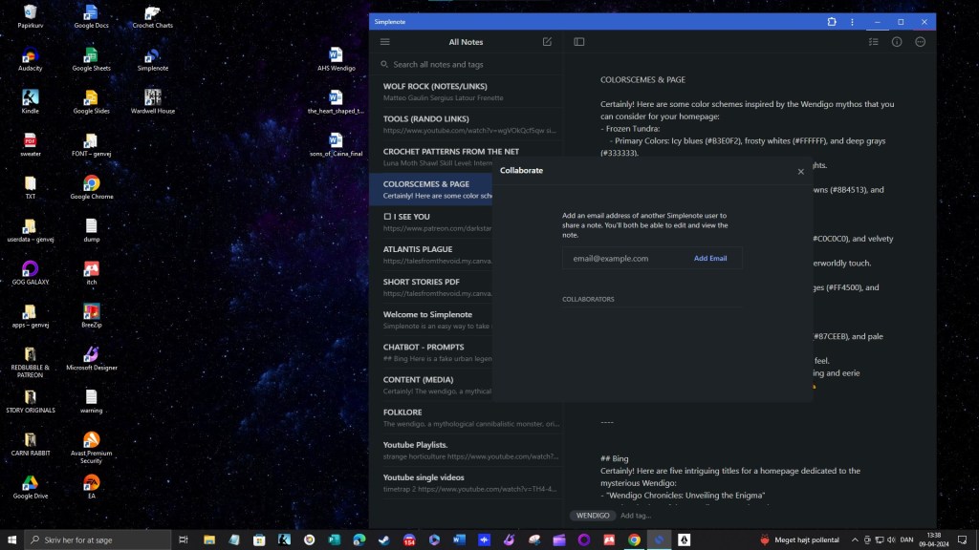The width and height of the screenshot is (979, 550).
Task: Toggle the sidebar panel icon
Action: [x=579, y=42]
